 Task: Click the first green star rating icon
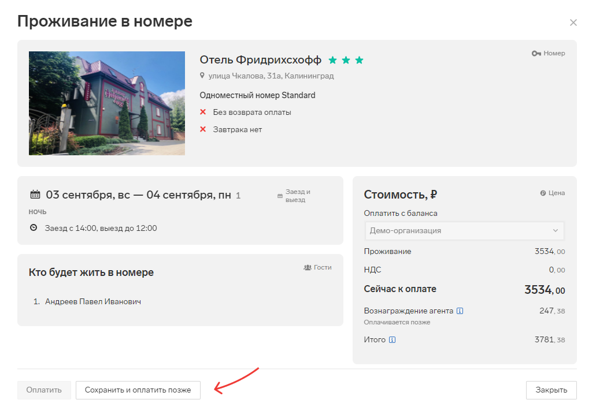(x=332, y=60)
